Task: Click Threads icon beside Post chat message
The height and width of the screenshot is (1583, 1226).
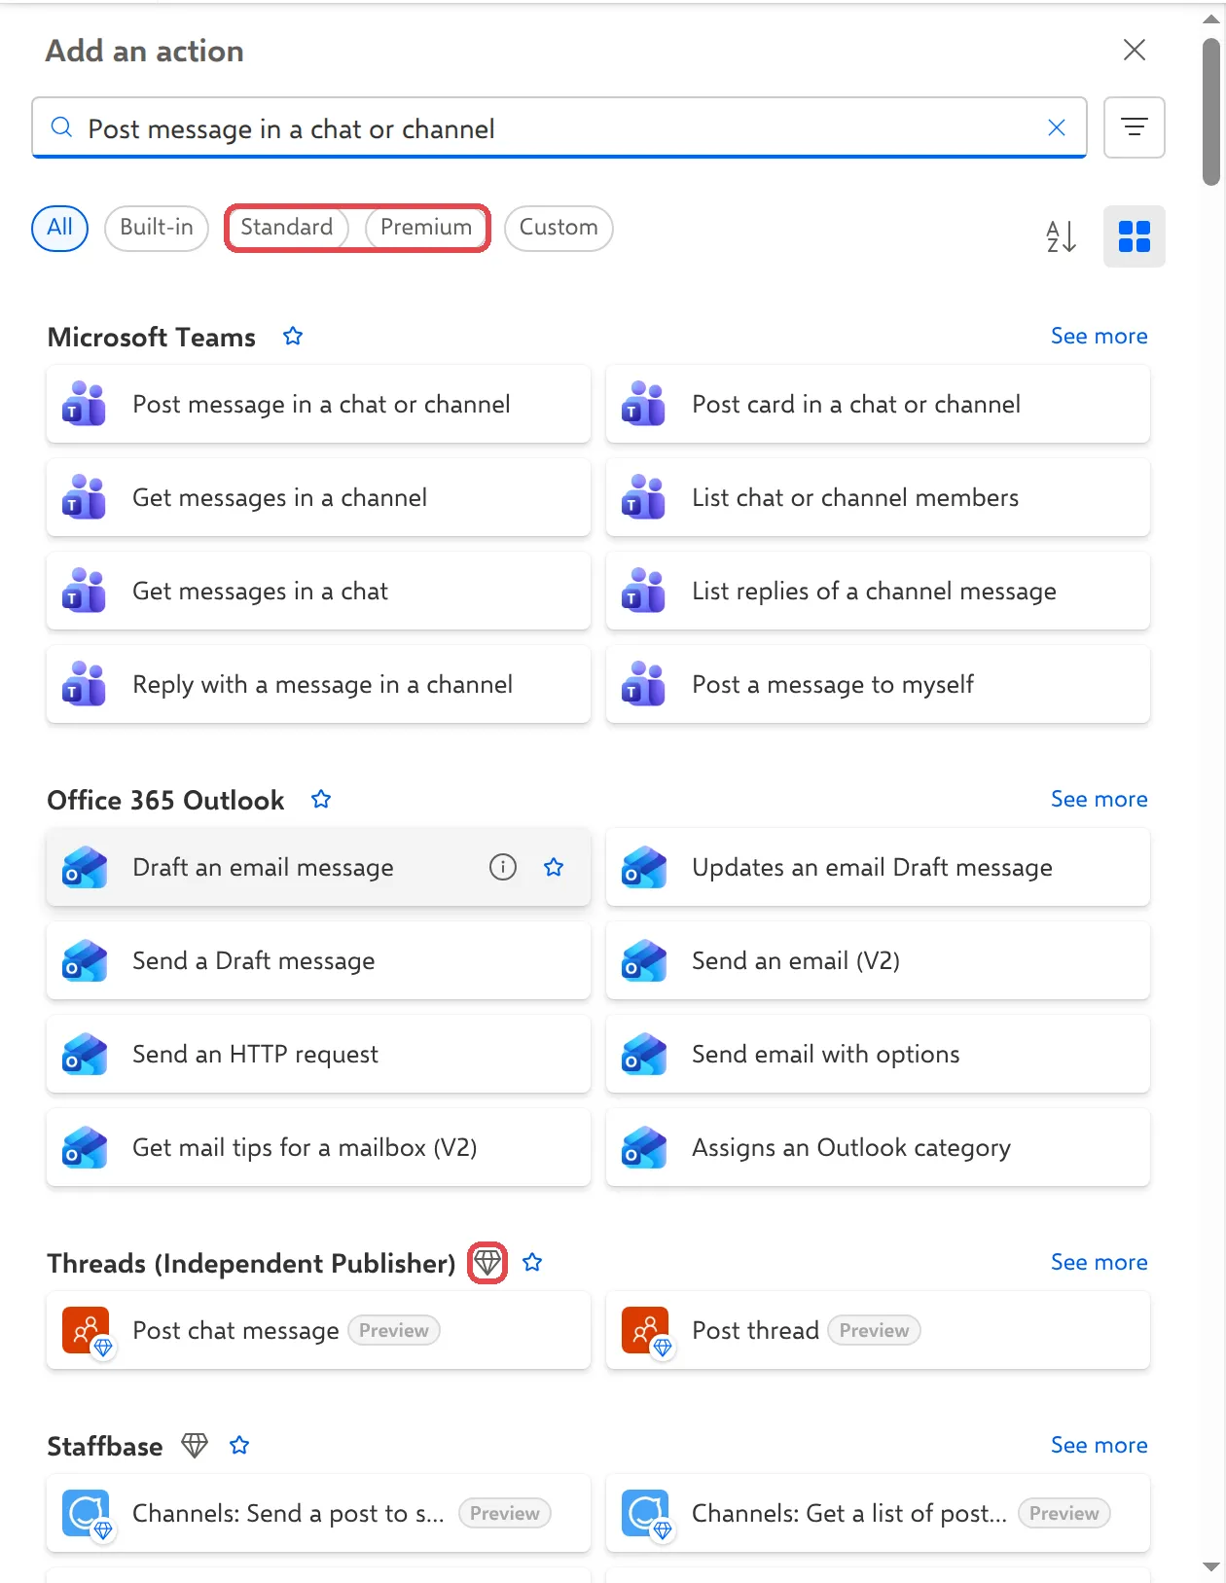Action: tap(86, 1330)
